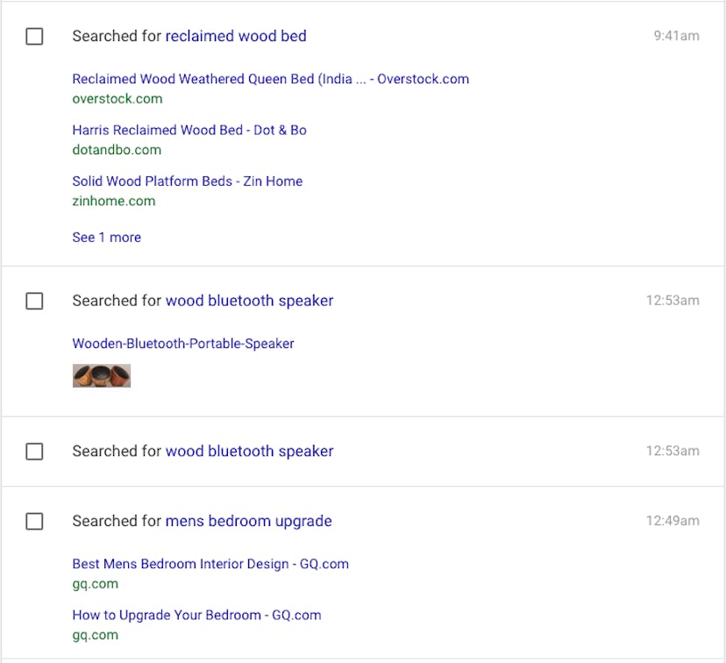Open Best Mens Bedroom Interior Design GQ link
Screen dimensions: 726x663
[x=210, y=564]
